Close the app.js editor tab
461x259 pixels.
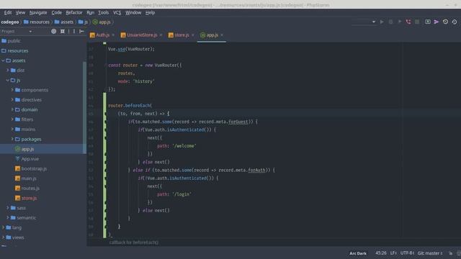[222, 35]
